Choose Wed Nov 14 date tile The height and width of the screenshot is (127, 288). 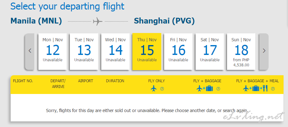point(116,51)
